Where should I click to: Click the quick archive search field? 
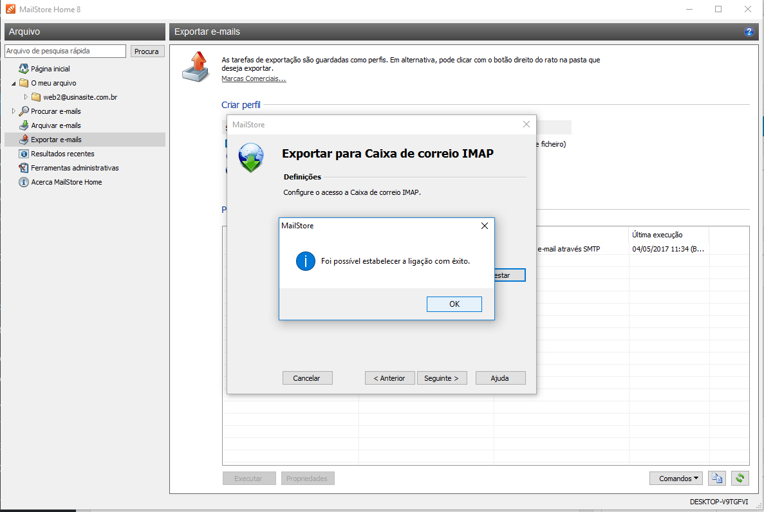(x=65, y=51)
